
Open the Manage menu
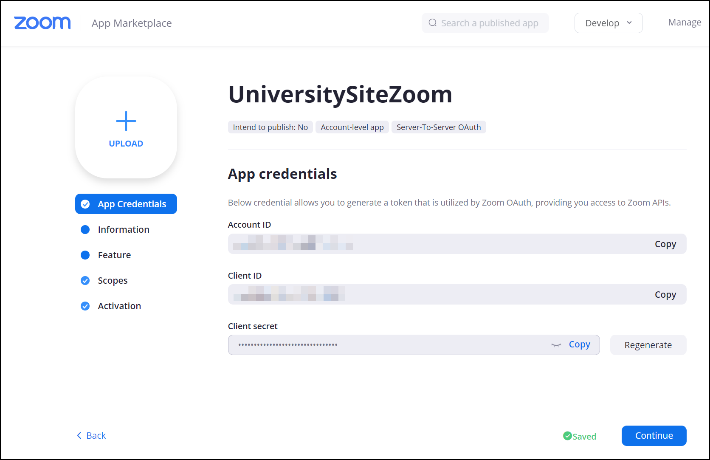pyautogui.click(x=685, y=23)
